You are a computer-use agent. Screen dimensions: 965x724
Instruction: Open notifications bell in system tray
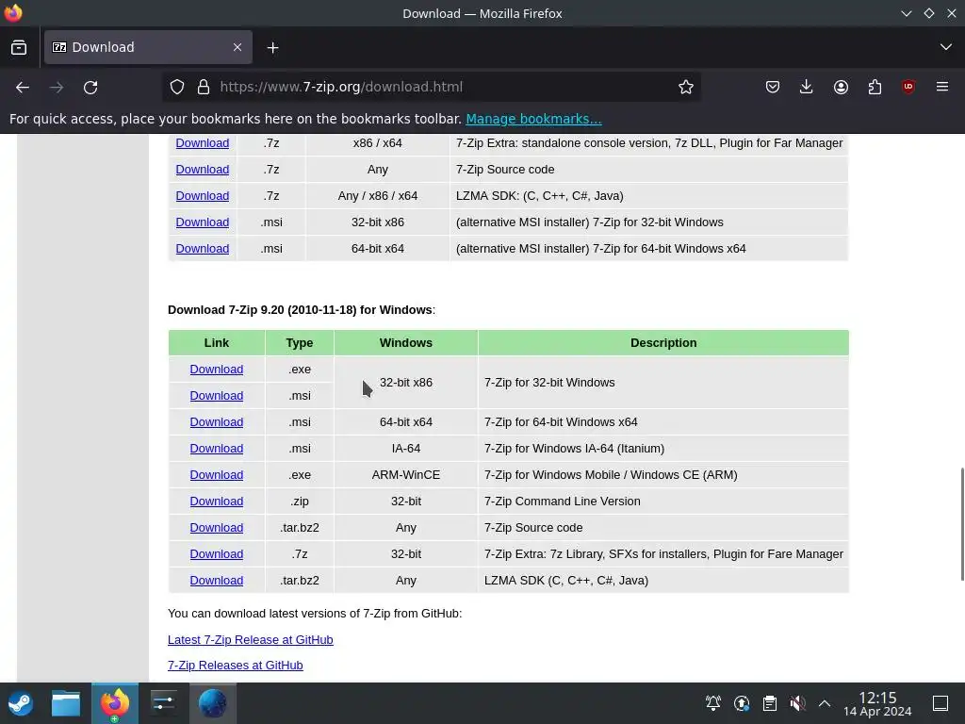(713, 703)
